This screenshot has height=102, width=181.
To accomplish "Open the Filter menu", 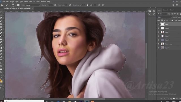I will tap(31, 2).
